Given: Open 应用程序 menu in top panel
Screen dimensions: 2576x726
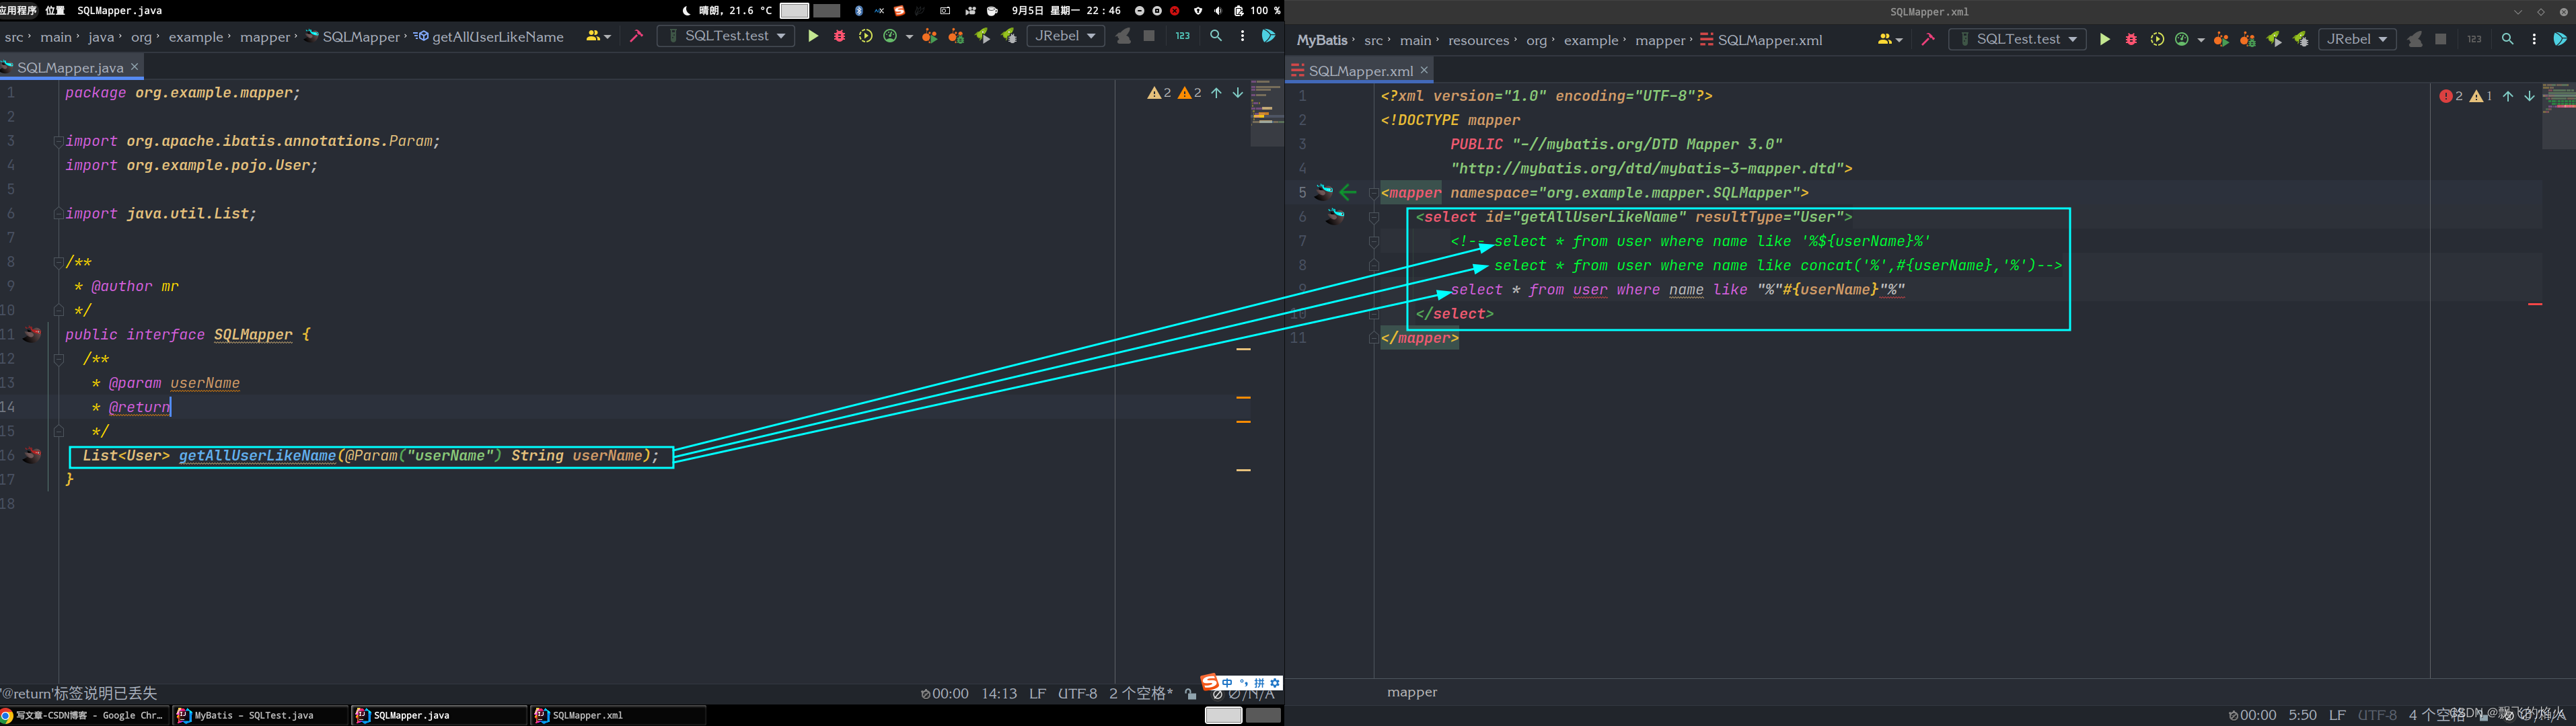Looking at the screenshot, I should click(x=18, y=10).
